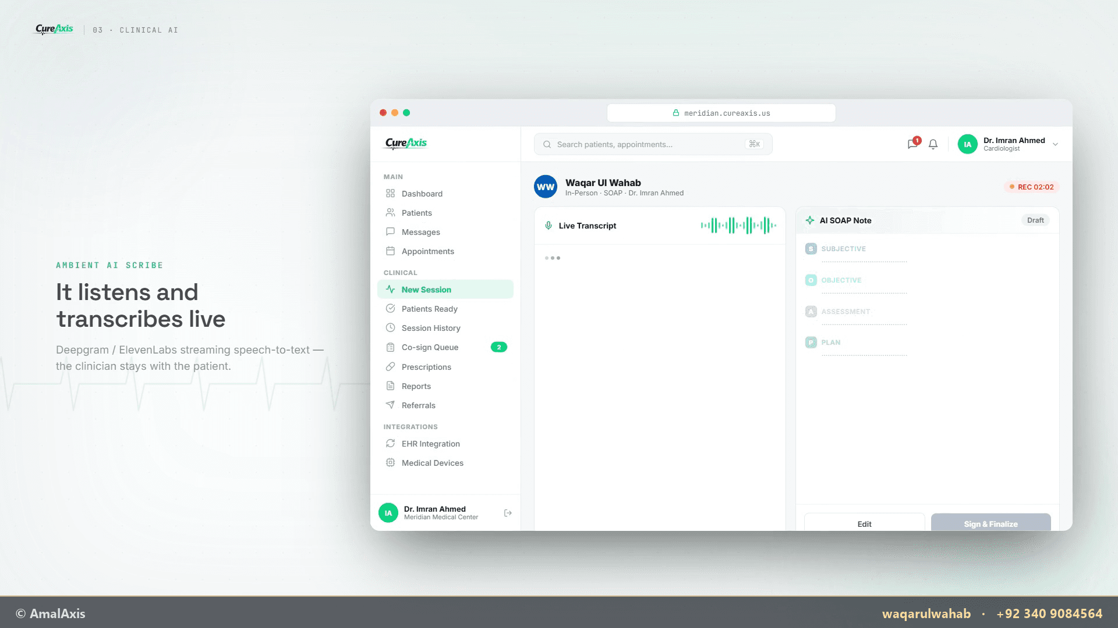Select New Session in sidebar
This screenshot has height=628, width=1118.
coord(445,290)
